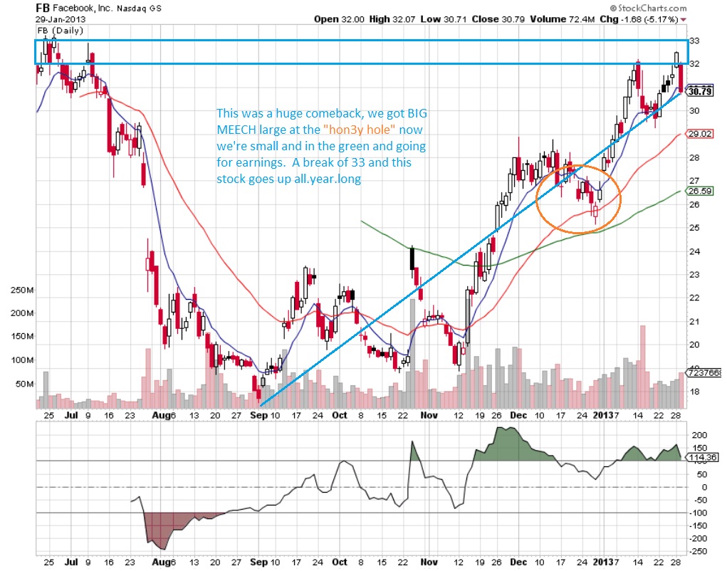Image resolution: width=727 pixels, height=571 pixels.
Task: Click the 200 label on the indicator axis
Action: pos(699,435)
